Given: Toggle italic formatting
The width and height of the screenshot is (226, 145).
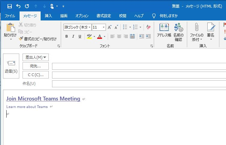Looking at the screenshot, I should [73, 36].
